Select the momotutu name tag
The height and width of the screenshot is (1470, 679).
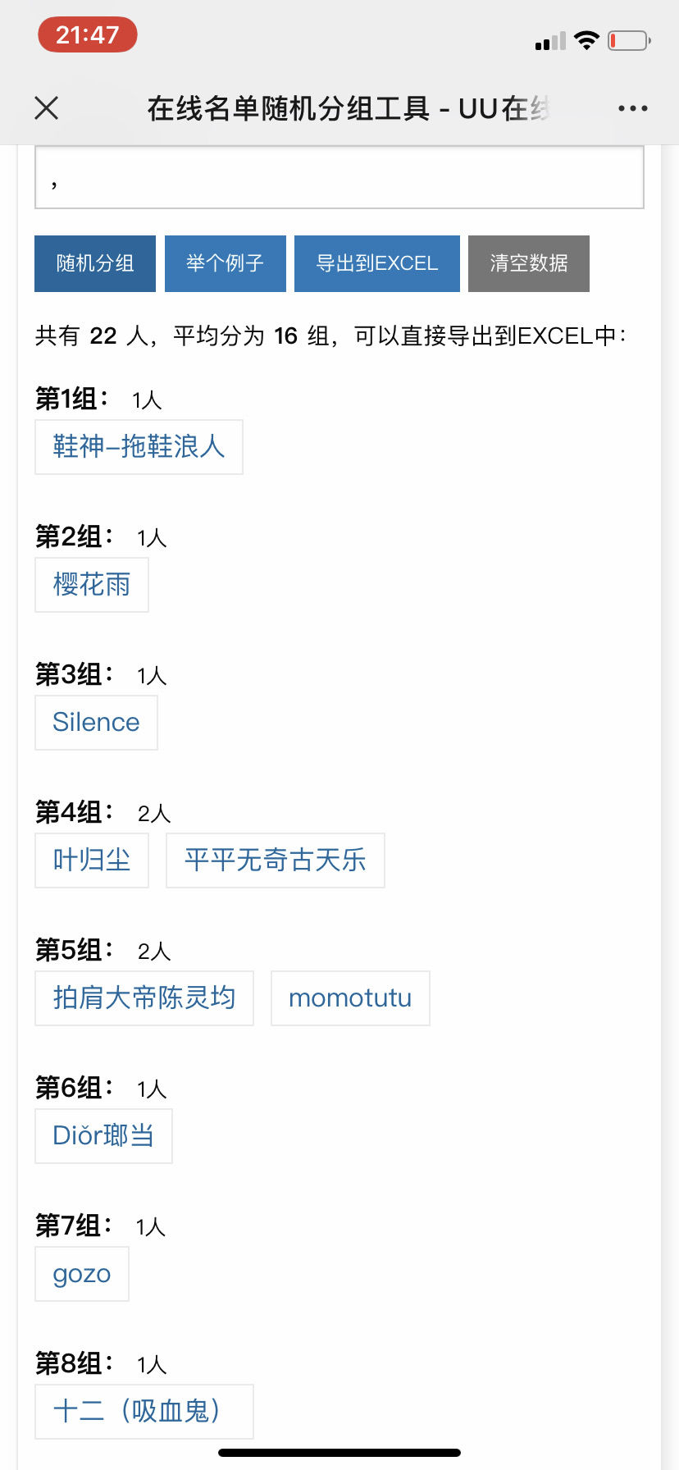coord(350,998)
